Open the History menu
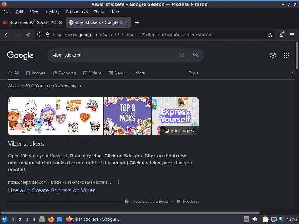The height and width of the screenshot is (224, 299). pyautogui.click(x=53, y=12)
